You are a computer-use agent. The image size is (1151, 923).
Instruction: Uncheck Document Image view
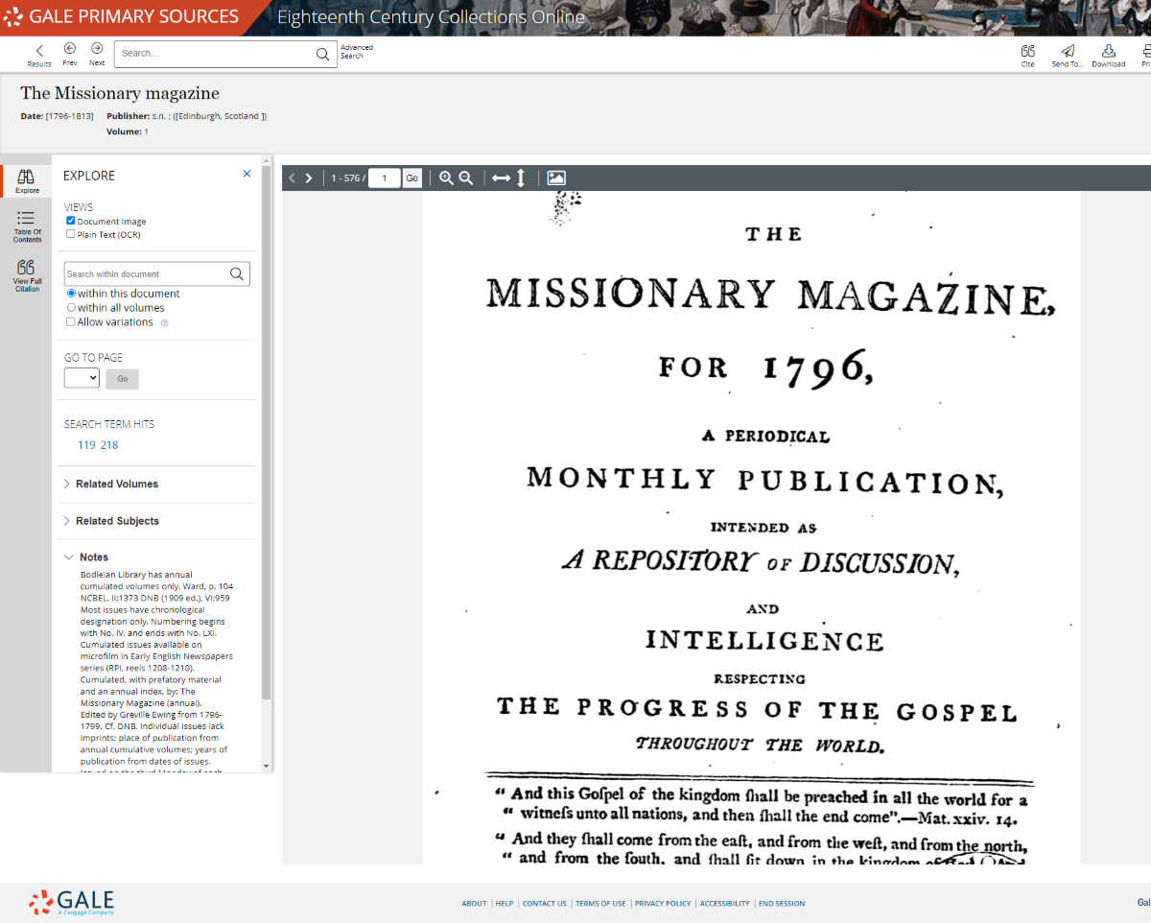pos(70,221)
